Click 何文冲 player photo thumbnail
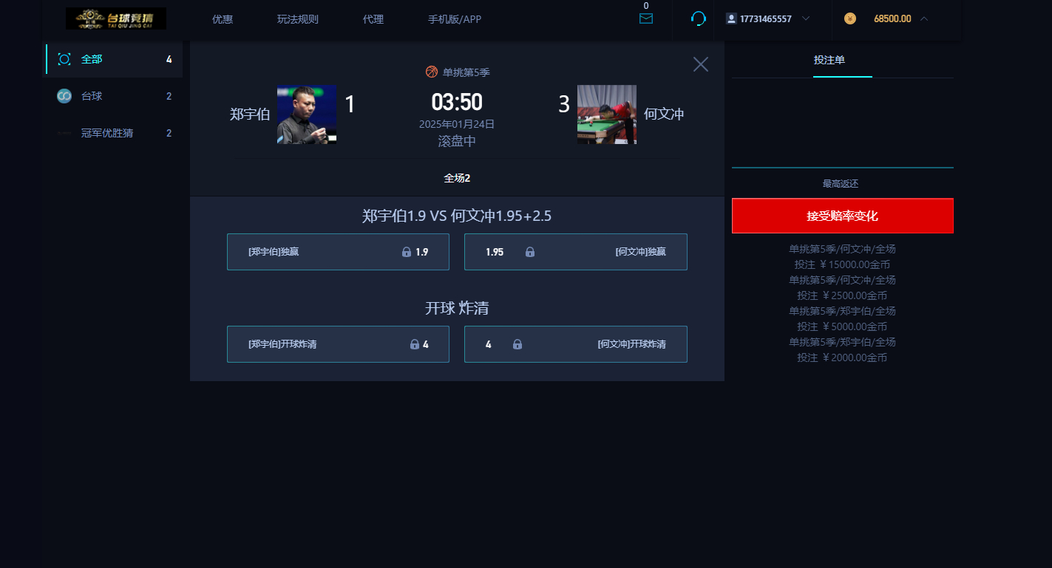This screenshot has width=1052, height=568. point(606,114)
